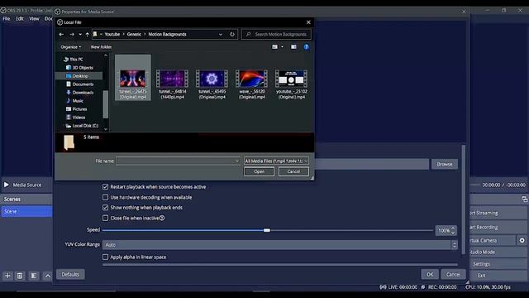Close the Local File dialog

click(308, 22)
